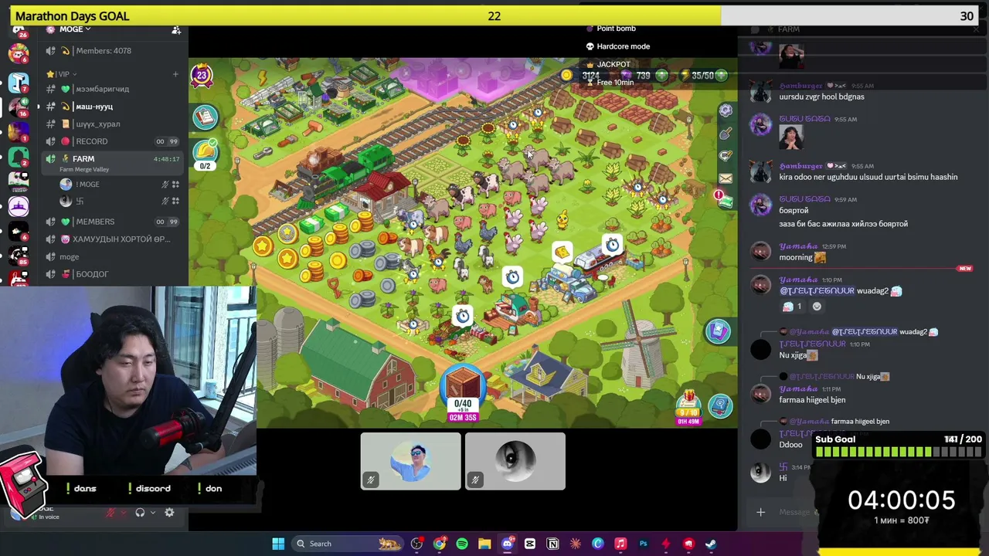Open the server with the 26 notification badge
The image size is (989, 556).
pyautogui.click(x=19, y=32)
